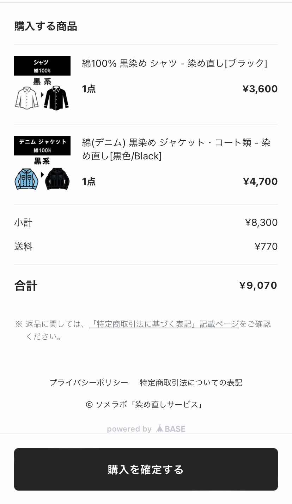Click the white shirt illustration
Viewport: 292px width, 504px height.
pos(27,97)
